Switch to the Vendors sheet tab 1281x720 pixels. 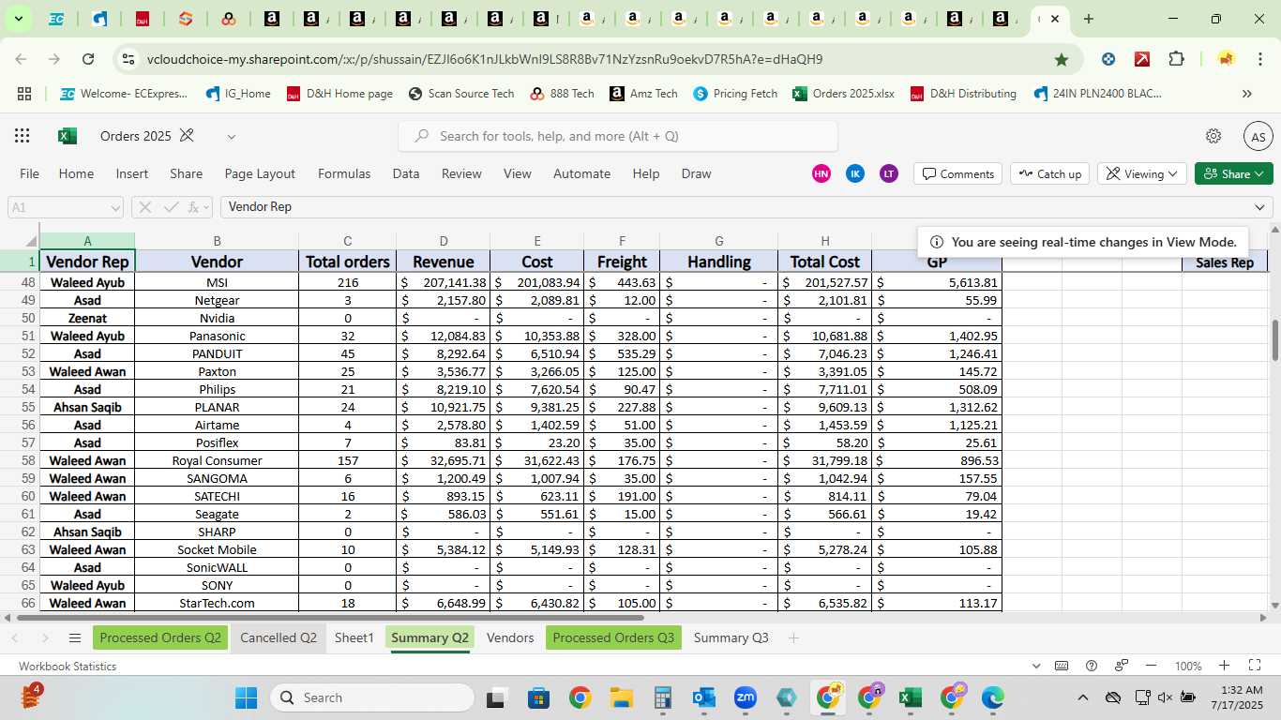pos(510,637)
